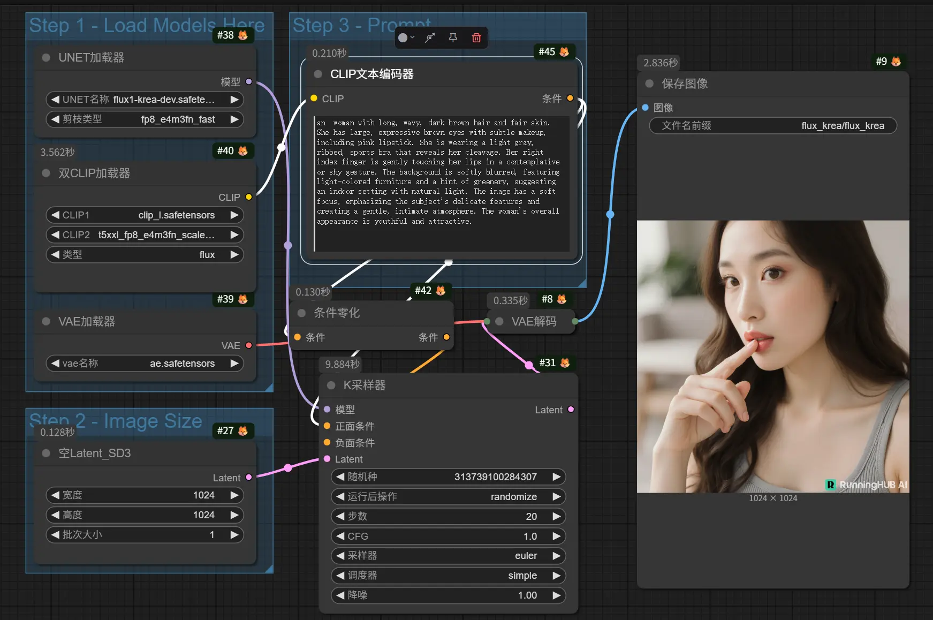
Task: Increase 步数 with its right arrow
Action: (557, 516)
